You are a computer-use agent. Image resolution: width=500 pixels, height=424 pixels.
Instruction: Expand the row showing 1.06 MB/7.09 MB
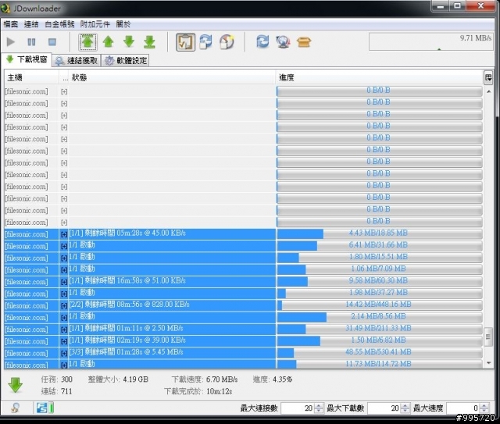[x=64, y=270]
